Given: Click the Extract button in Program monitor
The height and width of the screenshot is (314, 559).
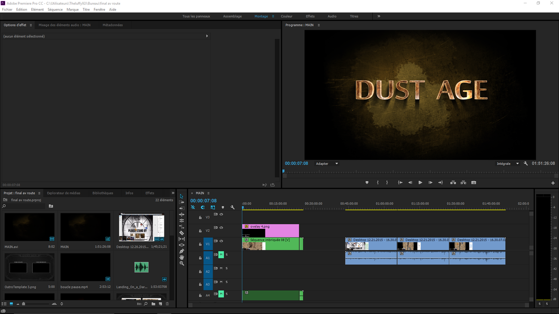Looking at the screenshot, I should pos(464,182).
